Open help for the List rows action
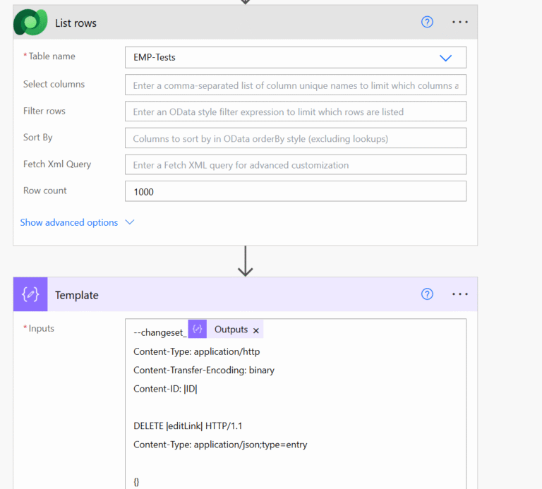 click(x=427, y=22)
